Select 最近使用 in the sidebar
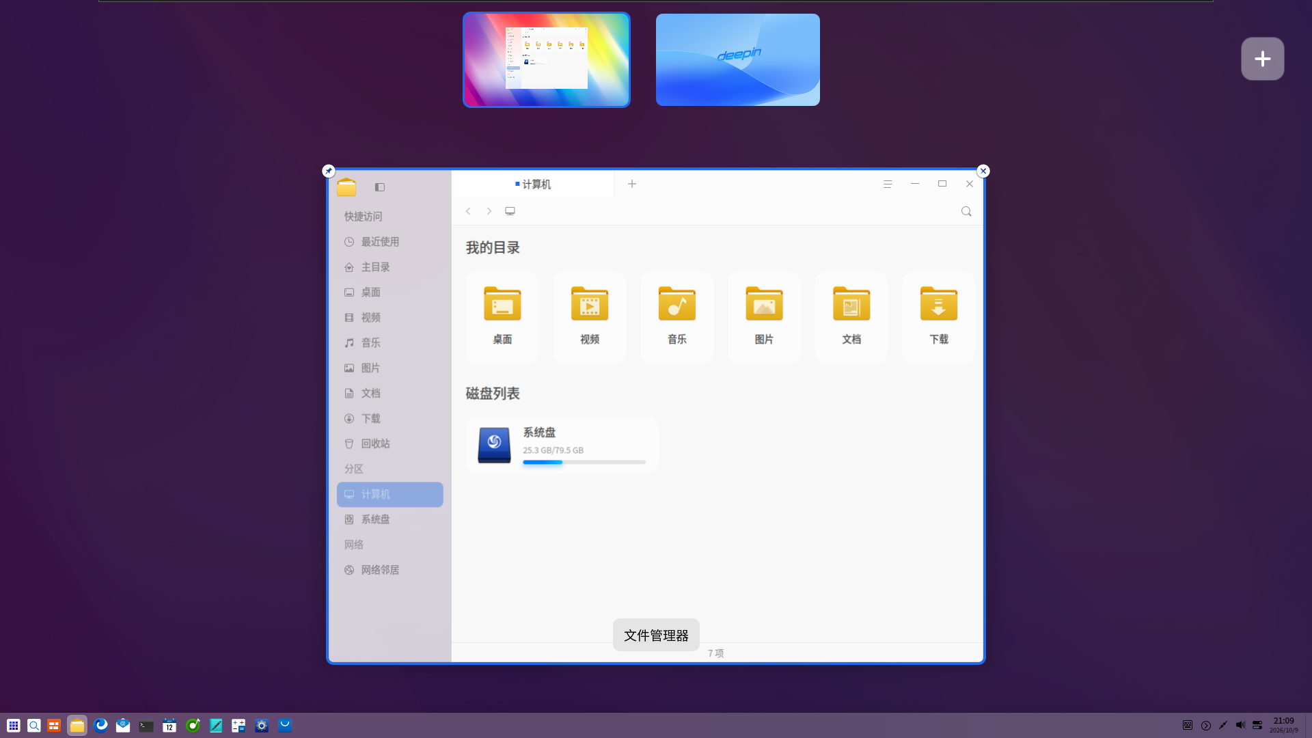Viewport: 1312px width, 738px height. pos(389,242)
